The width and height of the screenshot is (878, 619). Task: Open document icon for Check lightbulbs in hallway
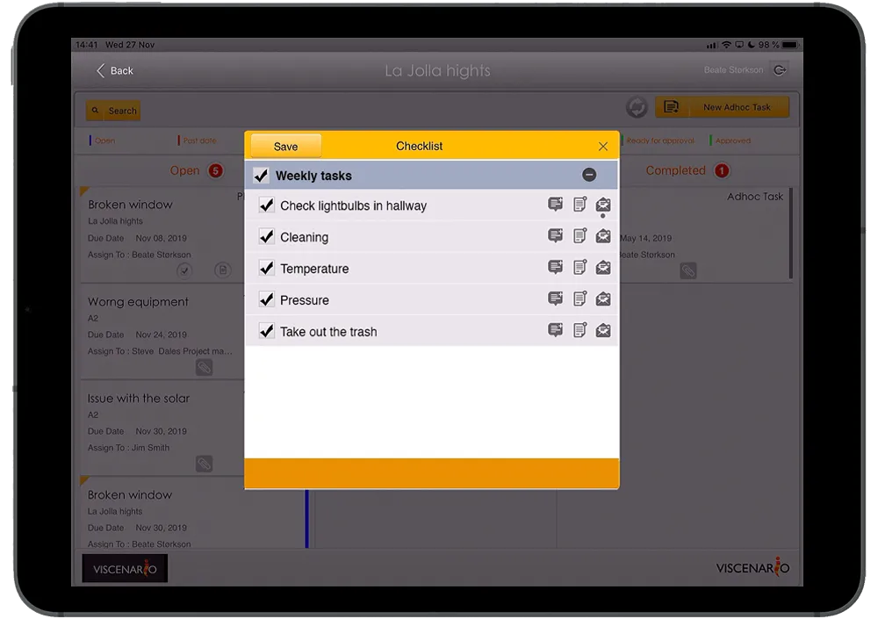tap(579, 204)
